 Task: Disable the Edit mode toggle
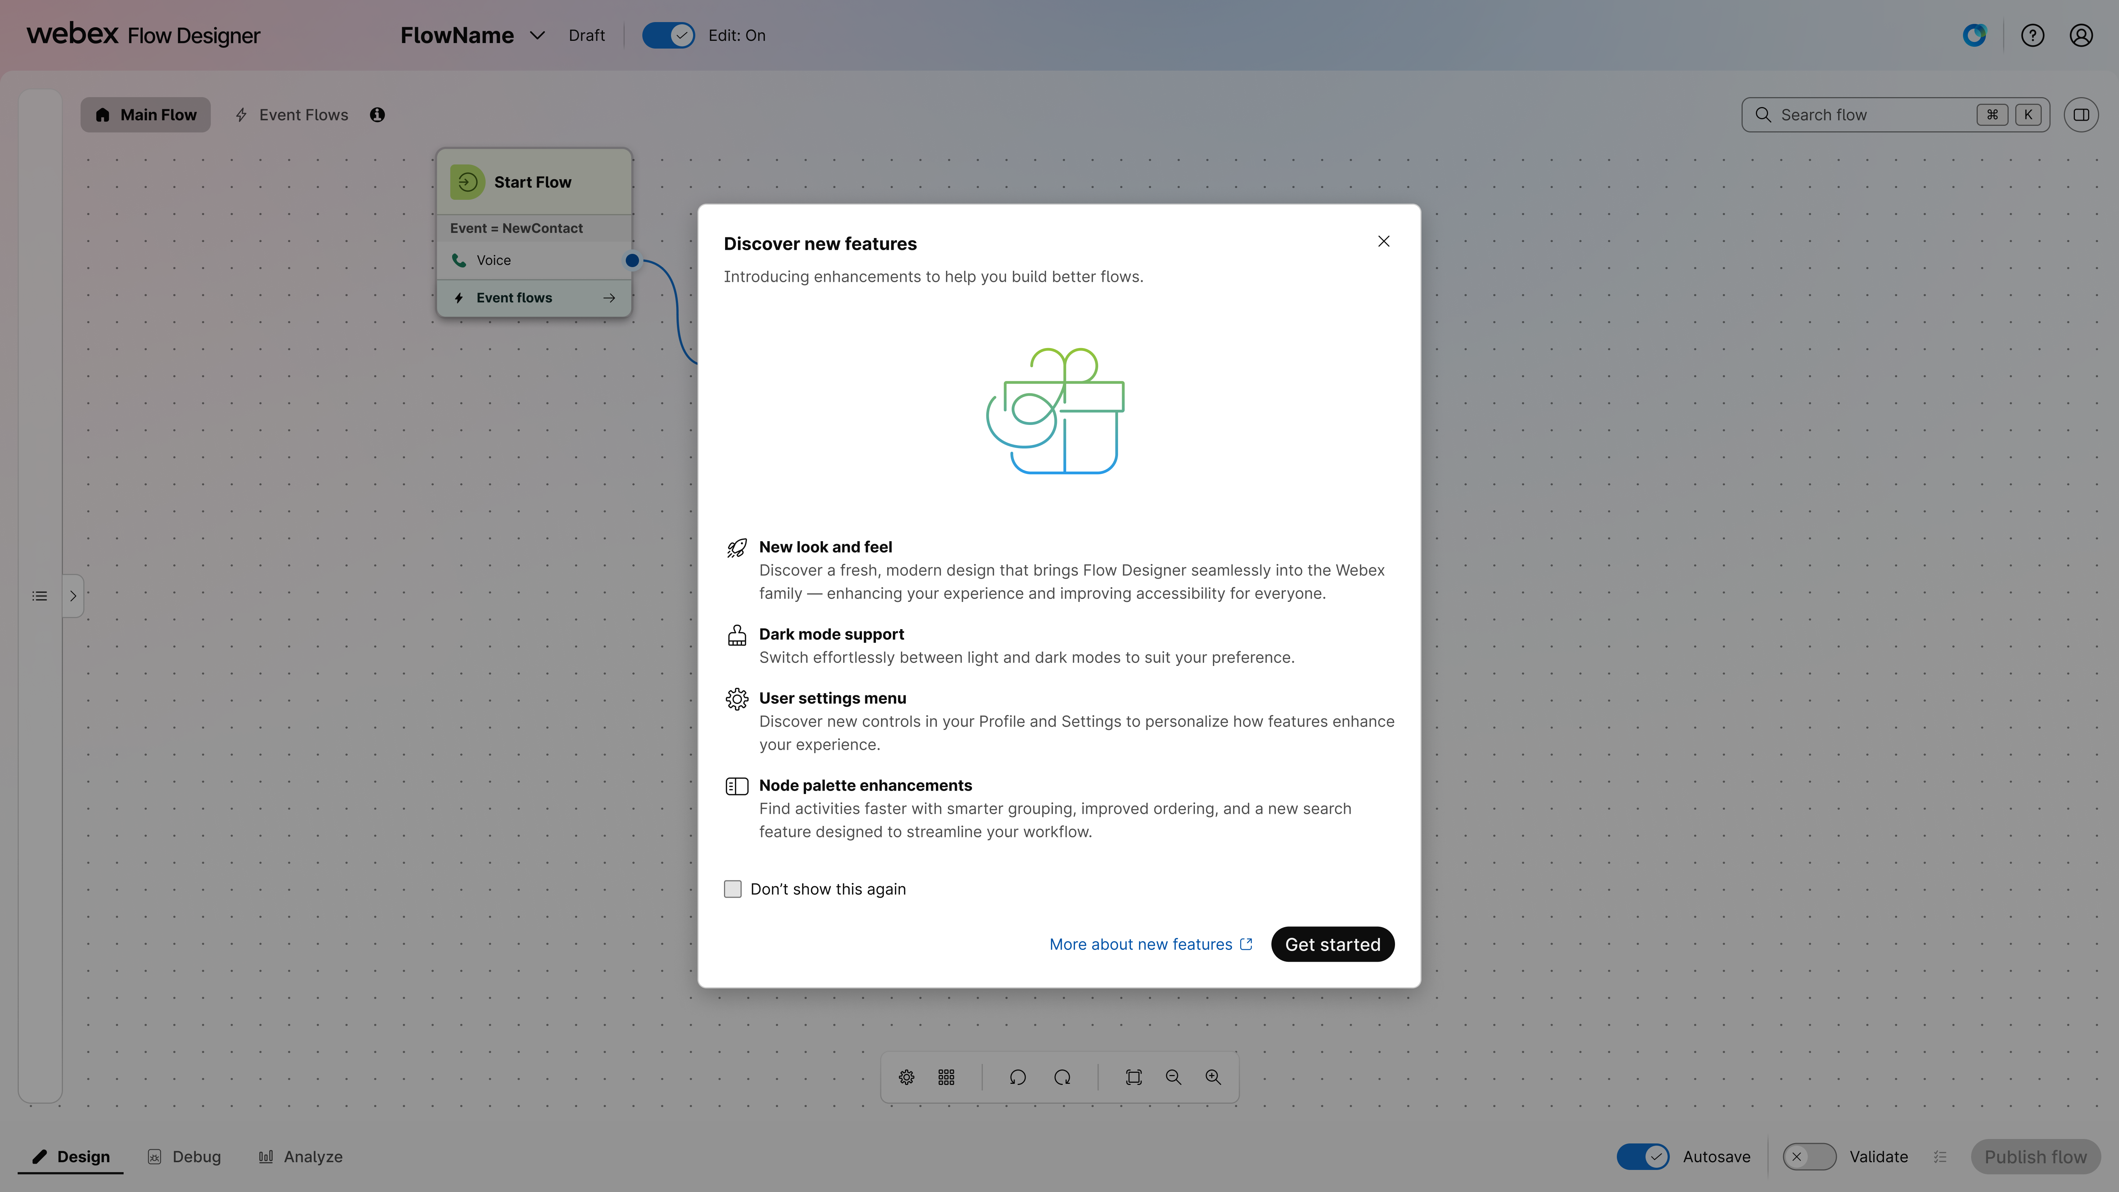tap(668, 35)
